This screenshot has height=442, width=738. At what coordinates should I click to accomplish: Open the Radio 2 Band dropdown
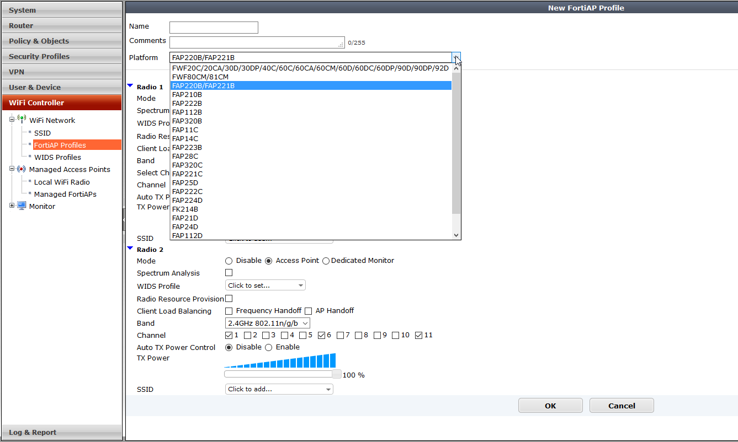268,323
